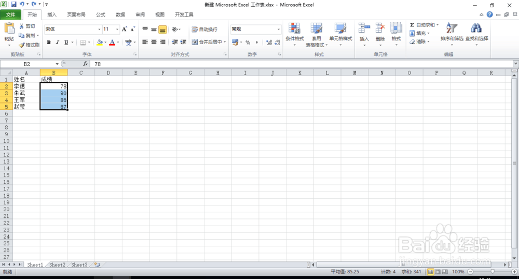The height and width of the screenshot is (279, 519).
Task: Click the Redo arrow icon
Action: pos(34,4)
